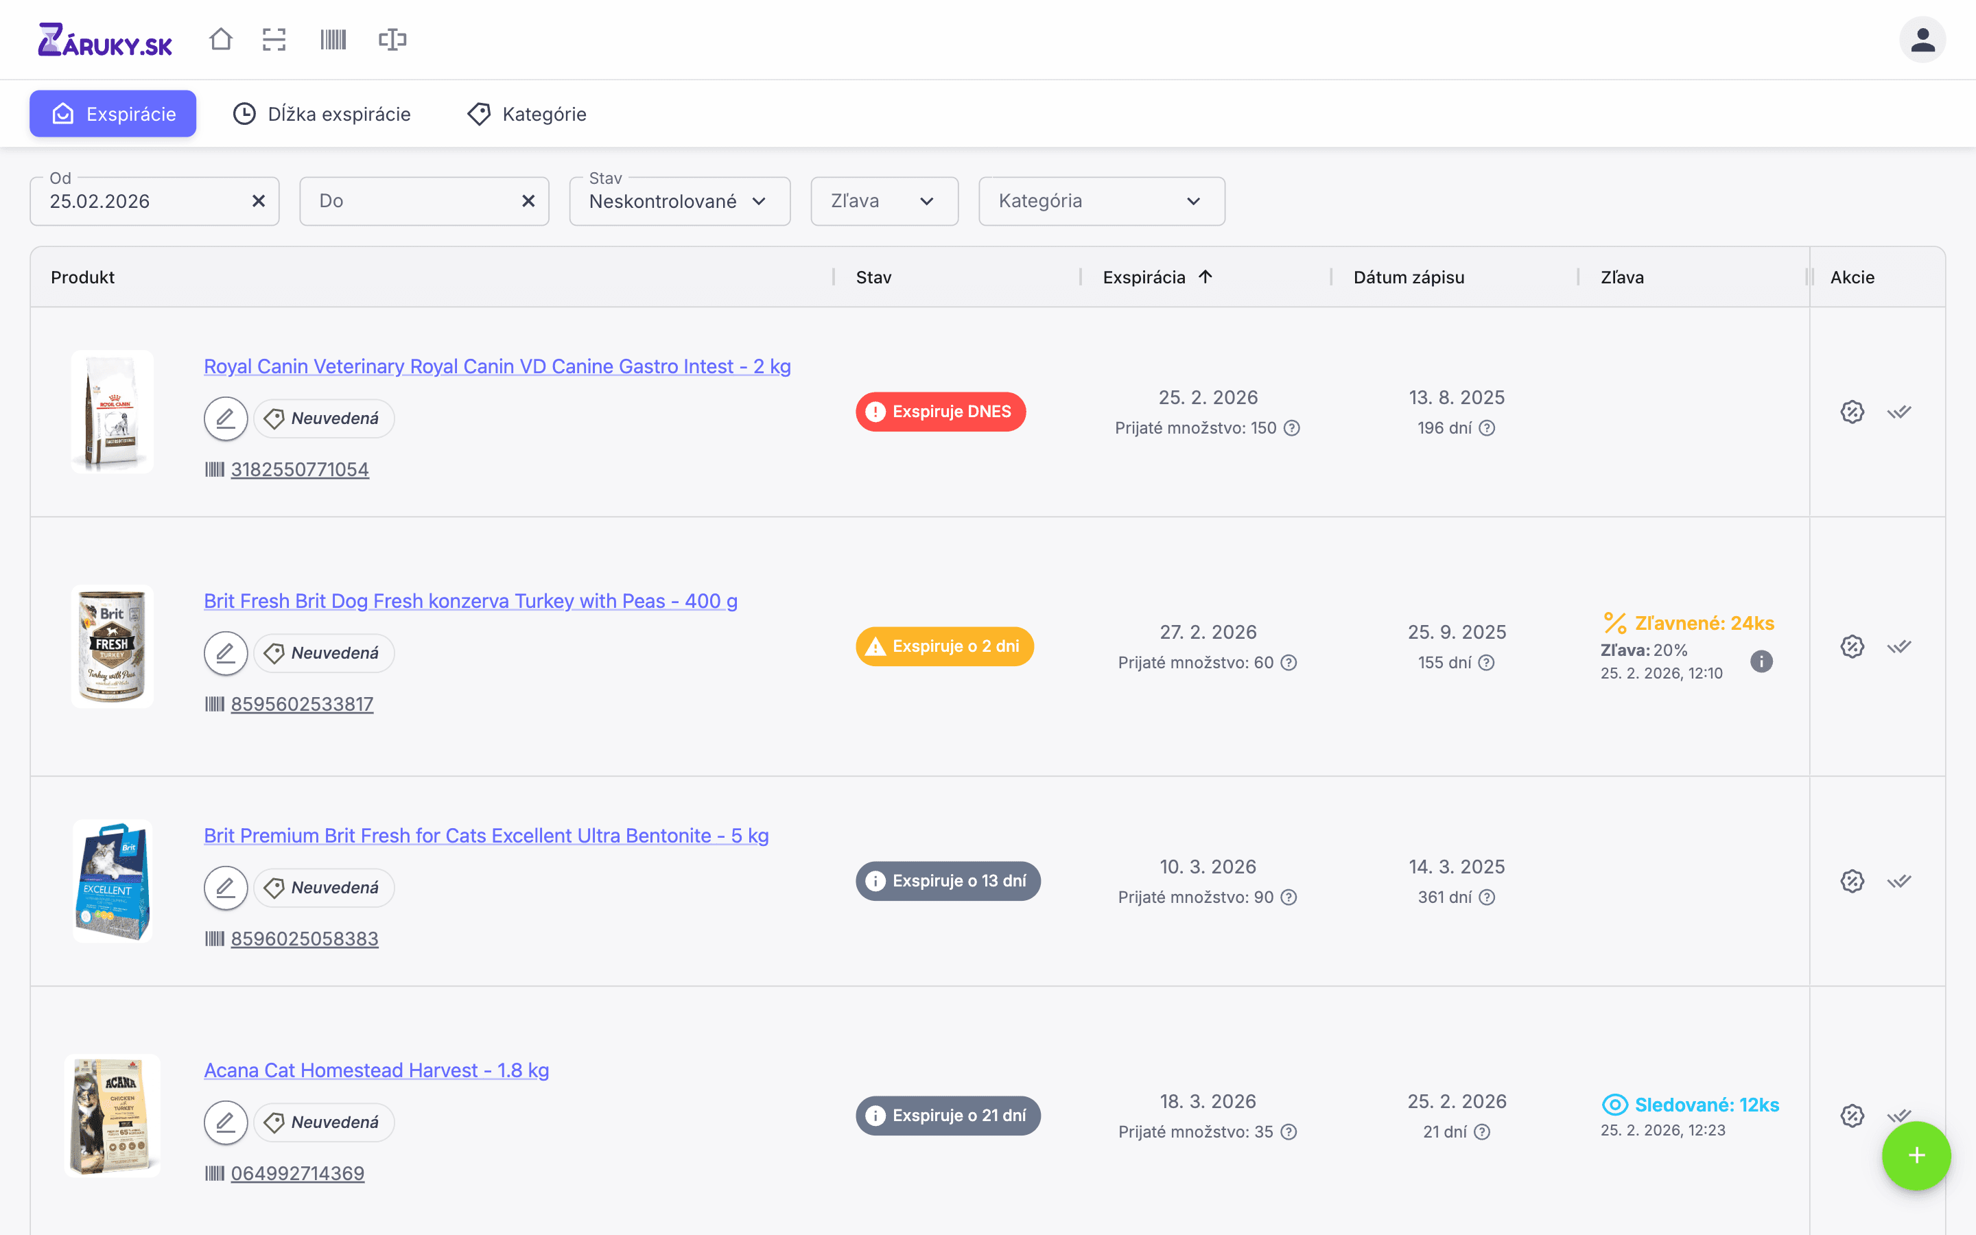The width and height of the screenshot is (1976, 1235).
Task: Click help icon next to Prijaté množstvo: 60
Action: click(1289, 662)
